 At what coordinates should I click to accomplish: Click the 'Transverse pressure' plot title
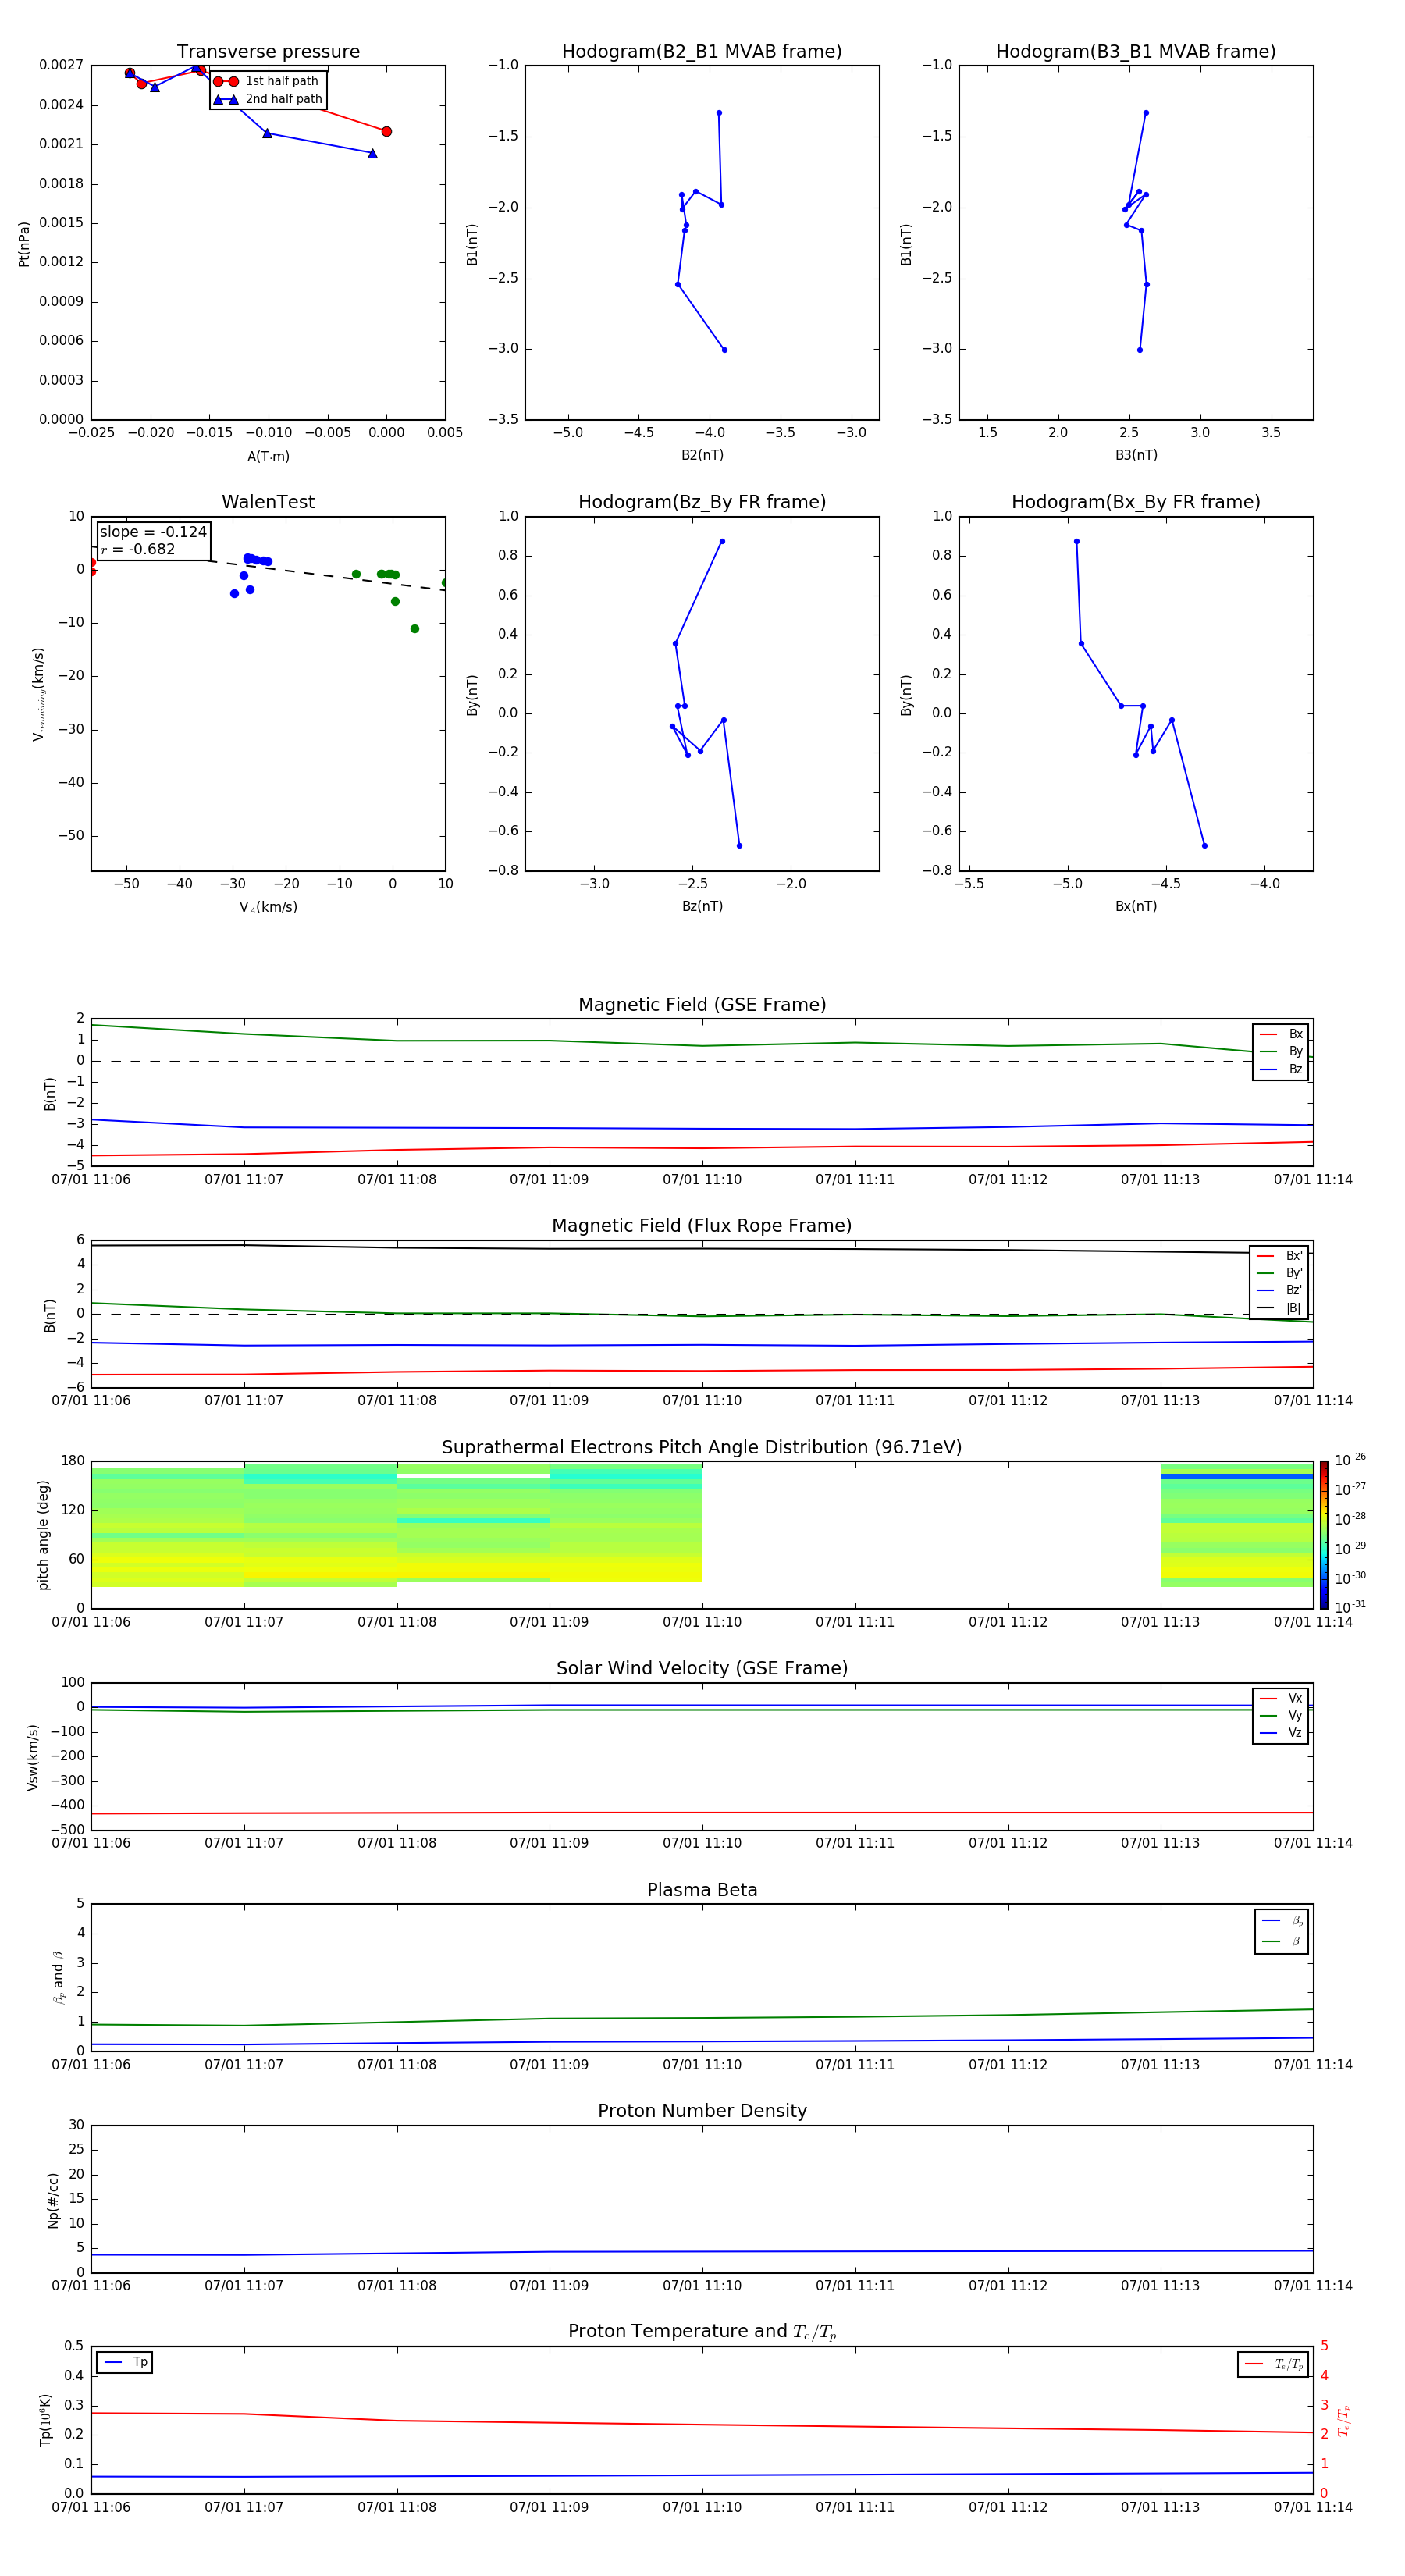pos(268,52)
